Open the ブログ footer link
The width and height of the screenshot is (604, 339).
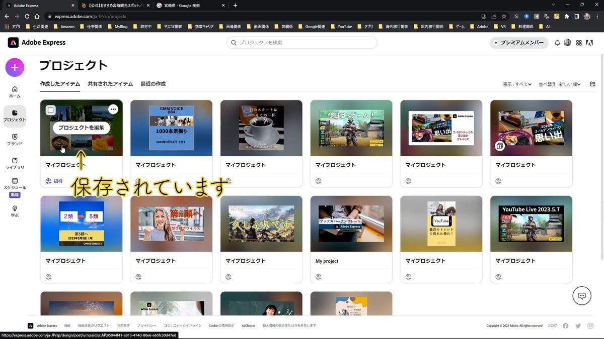(552, 325)
